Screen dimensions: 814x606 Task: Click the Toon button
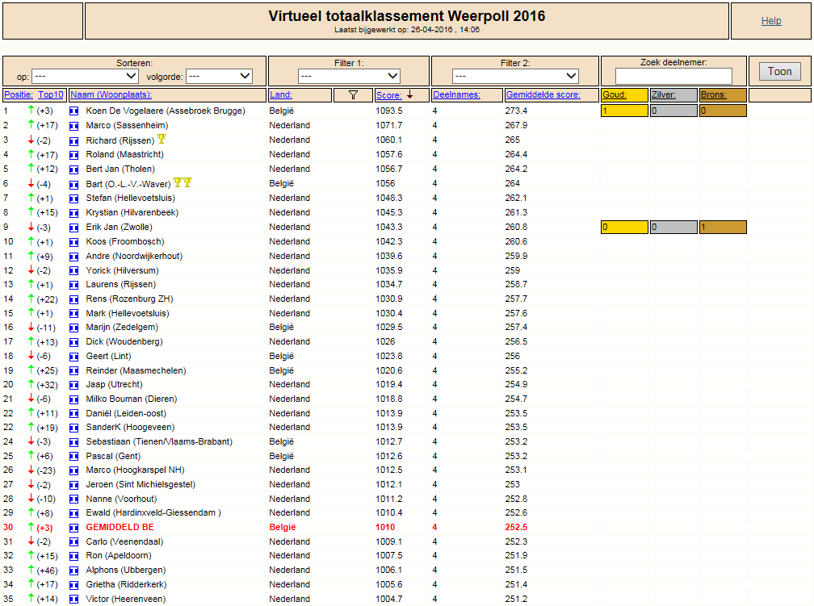tap(780, 72)
